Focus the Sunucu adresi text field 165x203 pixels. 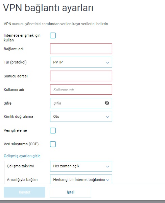(x=81, y=76)
